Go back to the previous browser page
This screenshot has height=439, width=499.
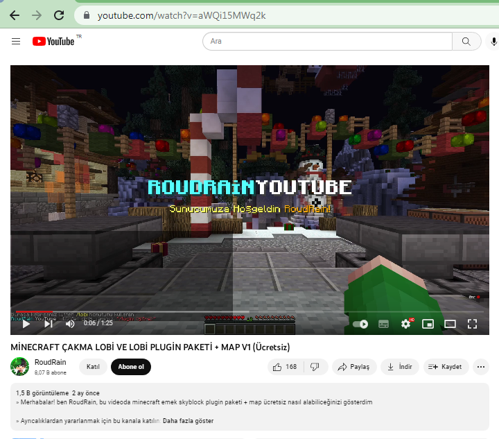[15, 15]
